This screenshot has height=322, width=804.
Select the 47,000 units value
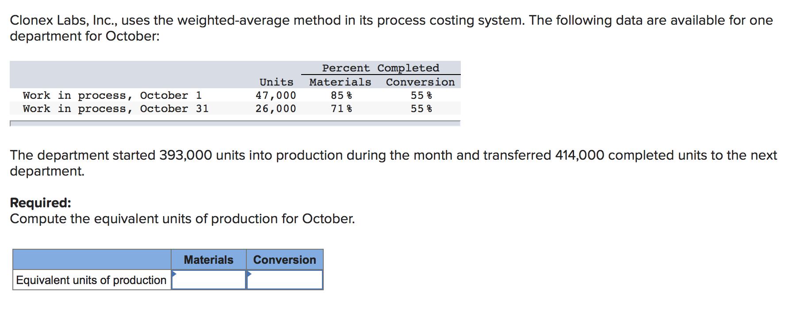coord(276,95)
